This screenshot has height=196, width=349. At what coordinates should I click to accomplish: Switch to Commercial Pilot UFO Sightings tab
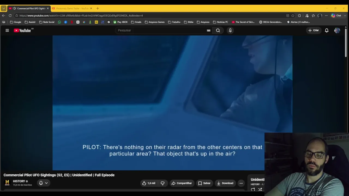tap(29, 8)
